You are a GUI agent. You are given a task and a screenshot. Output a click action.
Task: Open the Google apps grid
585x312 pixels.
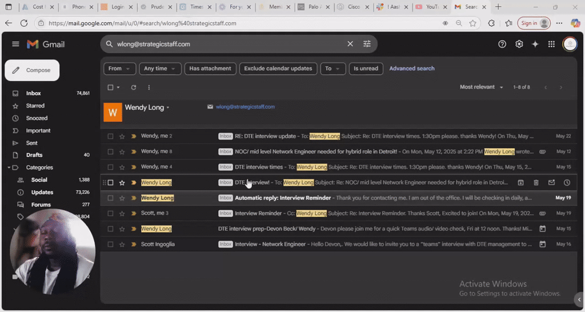pos(551,44)
